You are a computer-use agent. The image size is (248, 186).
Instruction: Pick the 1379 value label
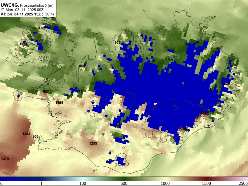tap(5, 159)
